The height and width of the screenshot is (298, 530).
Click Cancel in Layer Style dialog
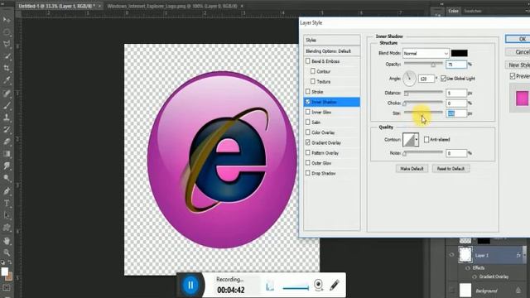click(518, 52)
